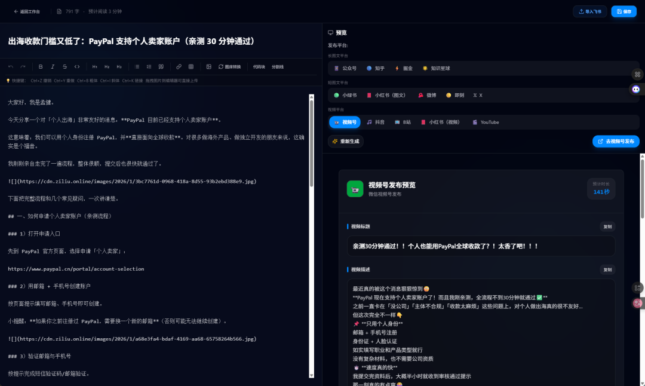Select the 抖音 platform tab
The image size is (645, 386).
click(x=376, y=122)
